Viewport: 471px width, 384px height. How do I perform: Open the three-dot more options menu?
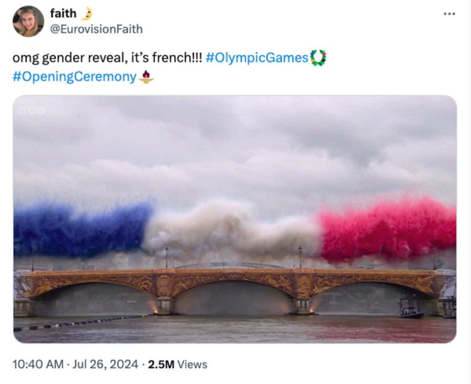click(449, 14)
